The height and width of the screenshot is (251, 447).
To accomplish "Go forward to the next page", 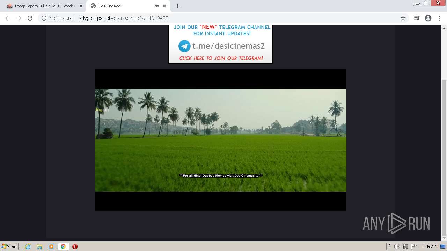I will pyautogui.click(x=19, y=18).
